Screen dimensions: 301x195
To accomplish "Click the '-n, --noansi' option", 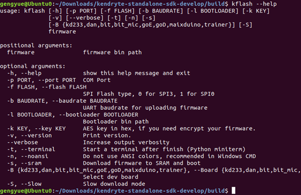I will point(28,156).
